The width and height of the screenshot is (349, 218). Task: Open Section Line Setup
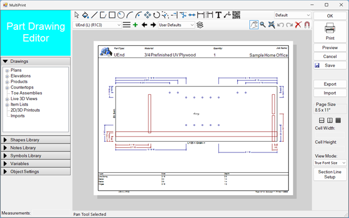330,174
